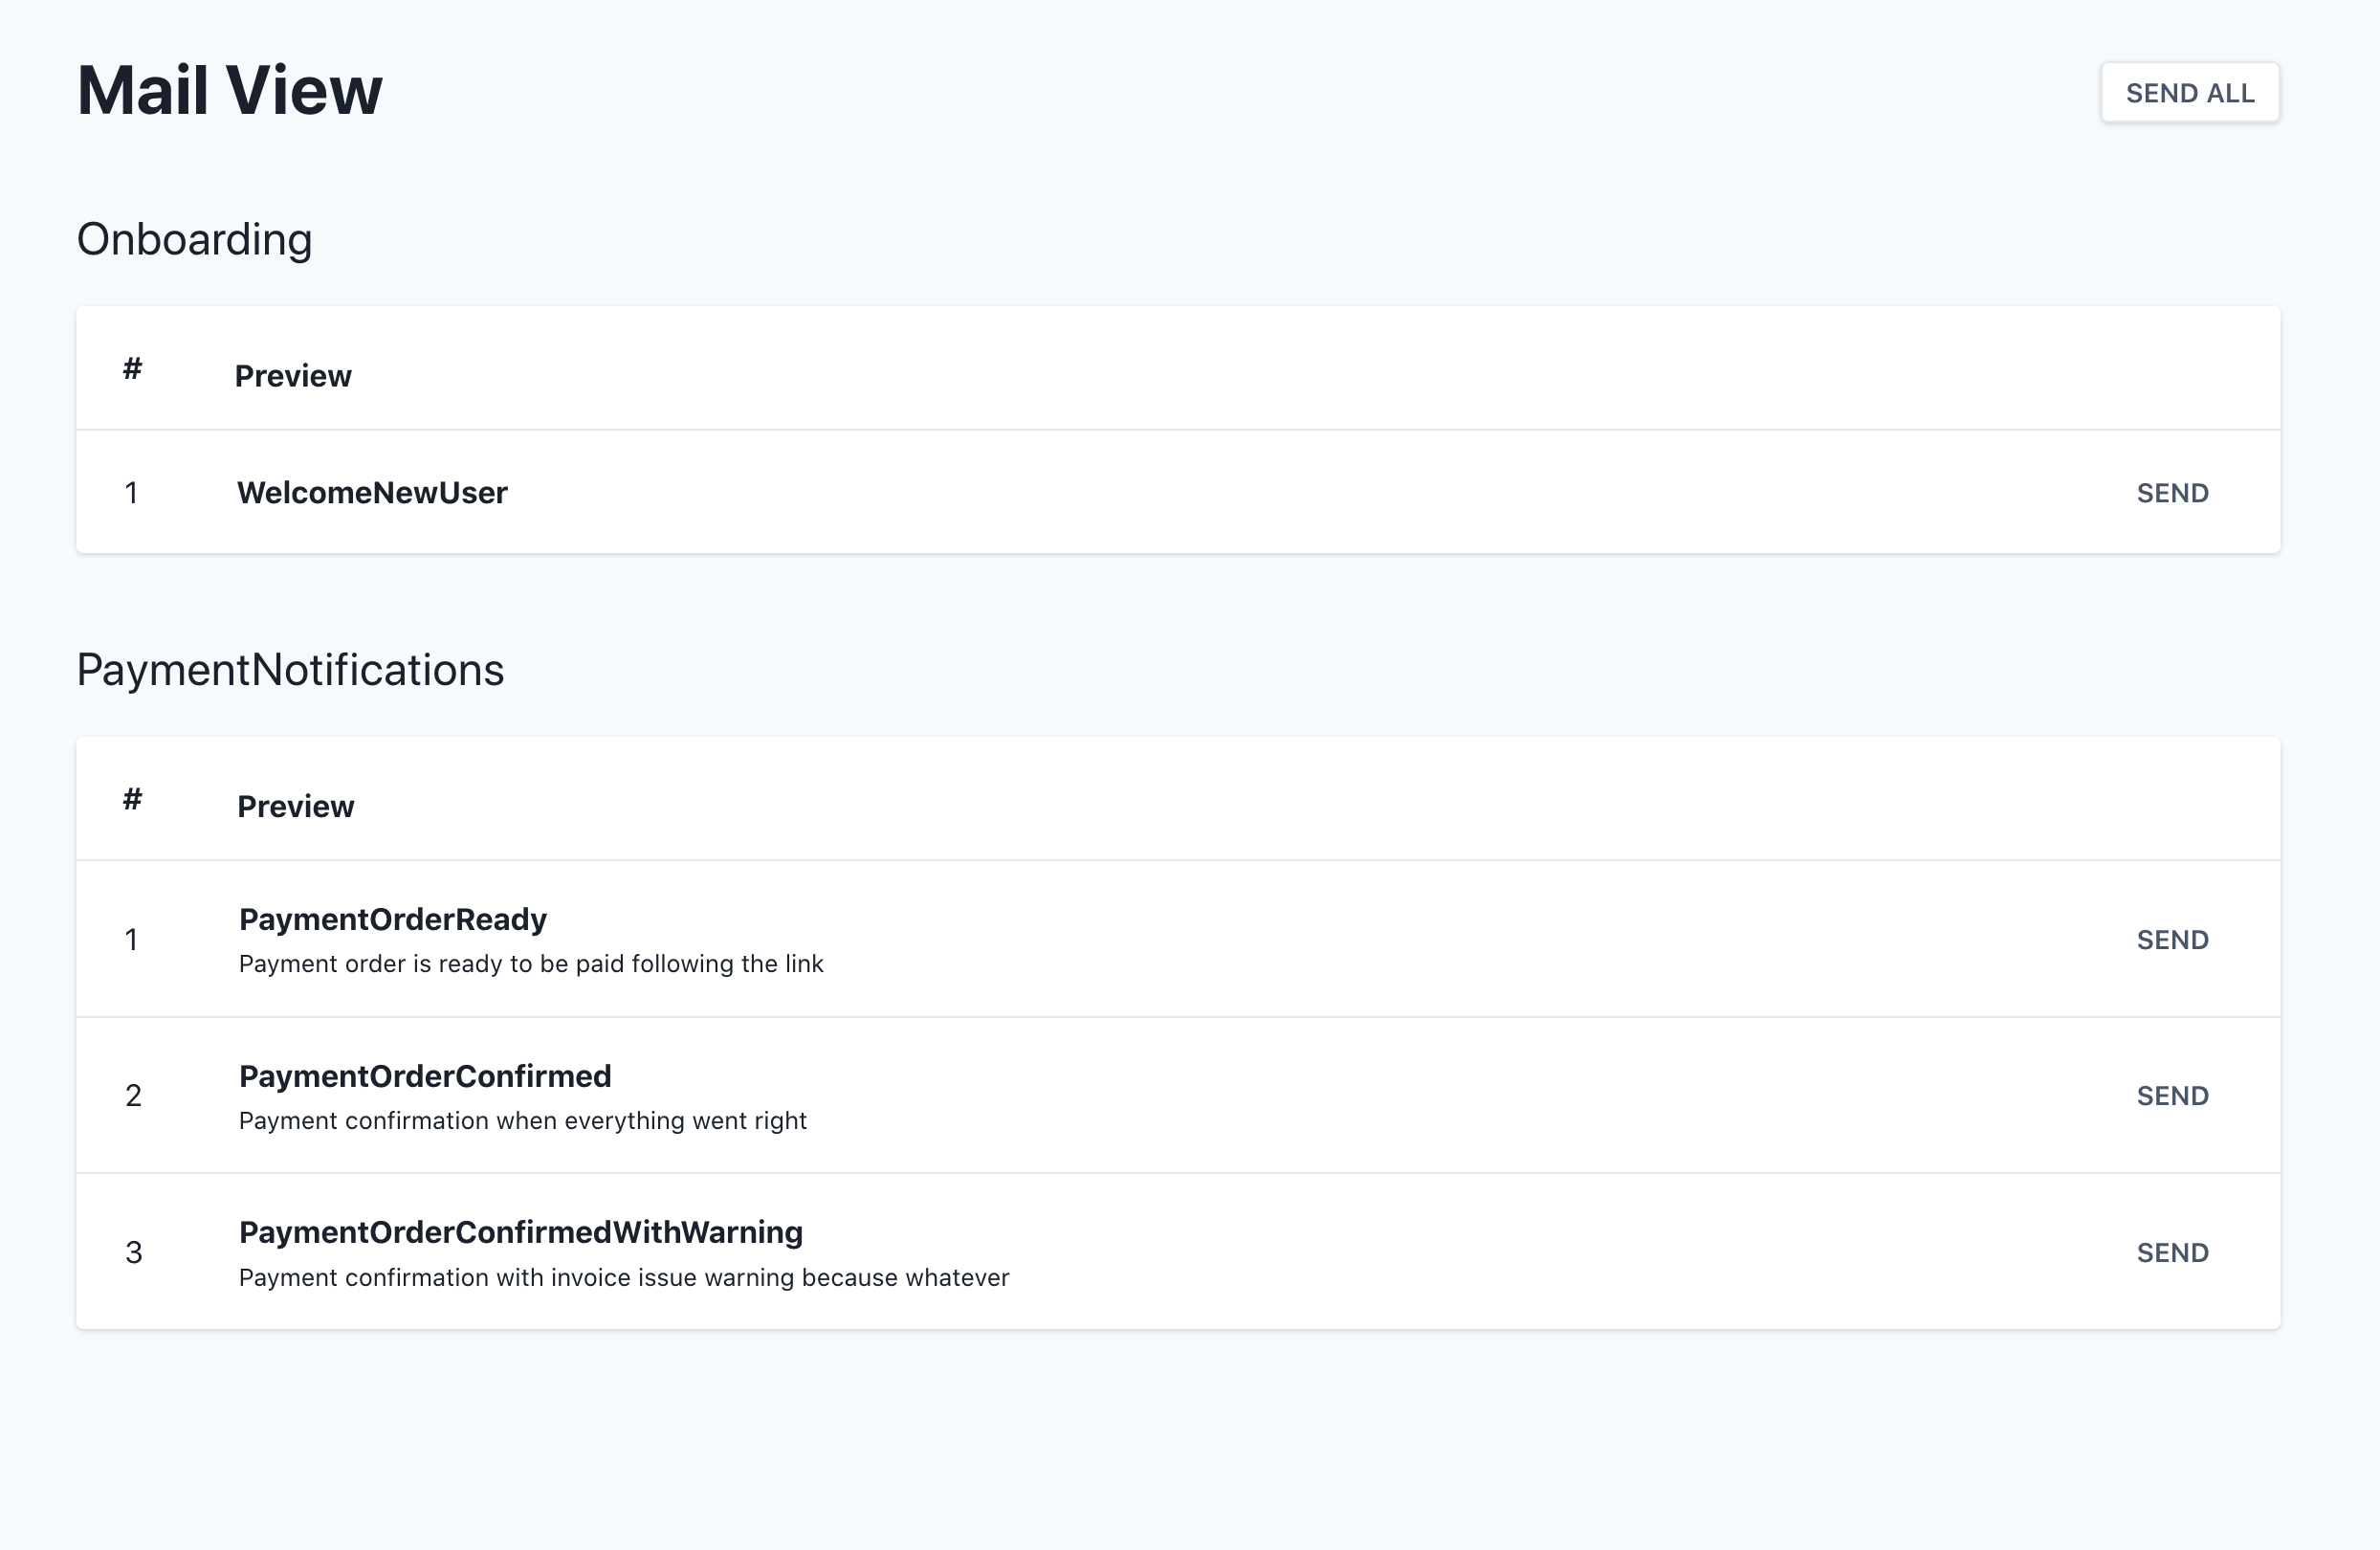Click the SEND ALL button
Image resolution: width=2380 pixels, height=1550 pixels.
tap(2189, 91)
